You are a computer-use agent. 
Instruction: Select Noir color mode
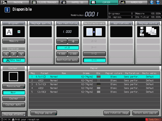[x=14, y=93]
